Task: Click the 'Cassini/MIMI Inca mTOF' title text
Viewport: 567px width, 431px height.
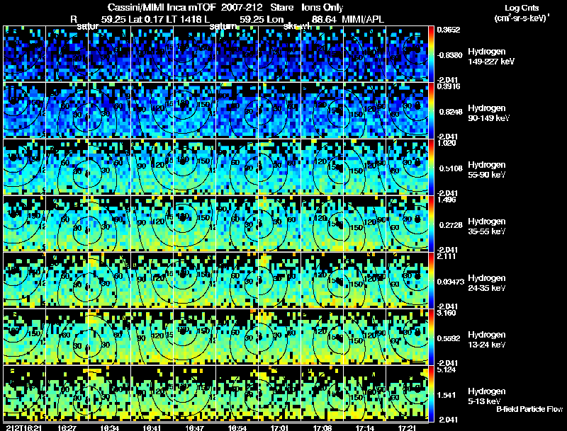Action: pos(162,7)
